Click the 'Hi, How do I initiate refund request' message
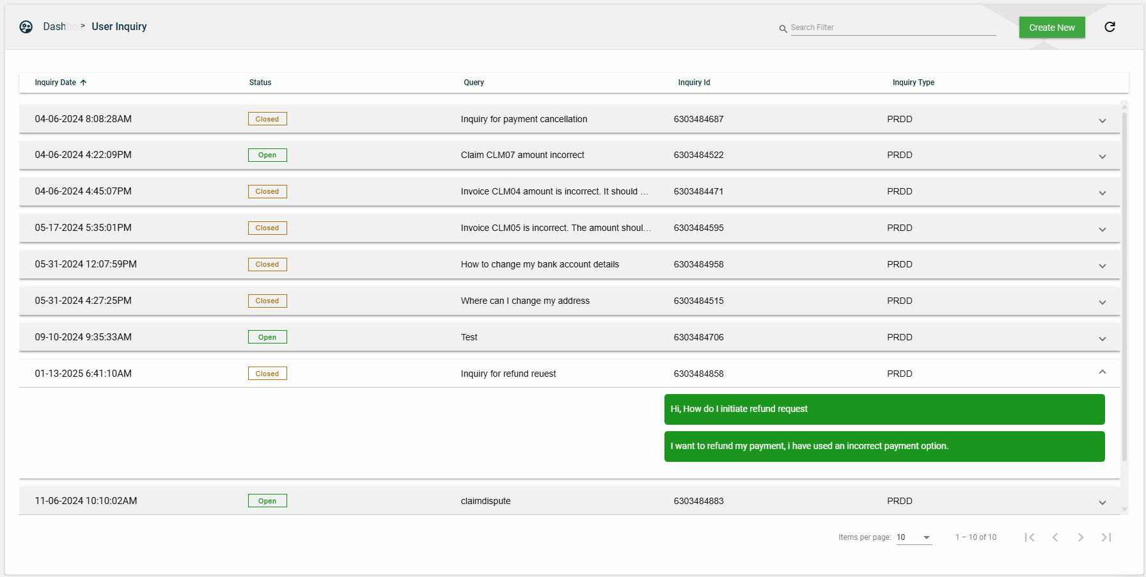The height and width of the screenshot is (577, 1146). 884,409
